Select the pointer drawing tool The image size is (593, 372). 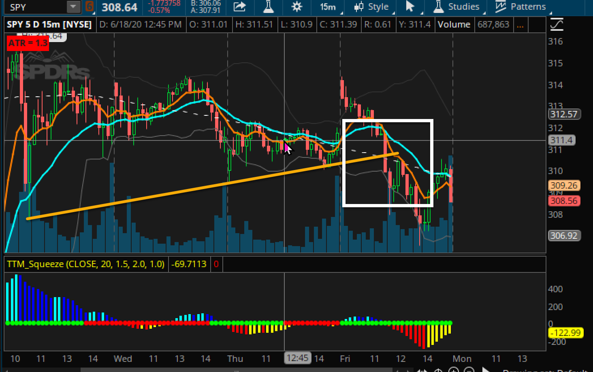[411, 6]
